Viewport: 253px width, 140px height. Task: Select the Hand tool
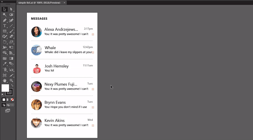pyautogui.click(x=5, y=80)
